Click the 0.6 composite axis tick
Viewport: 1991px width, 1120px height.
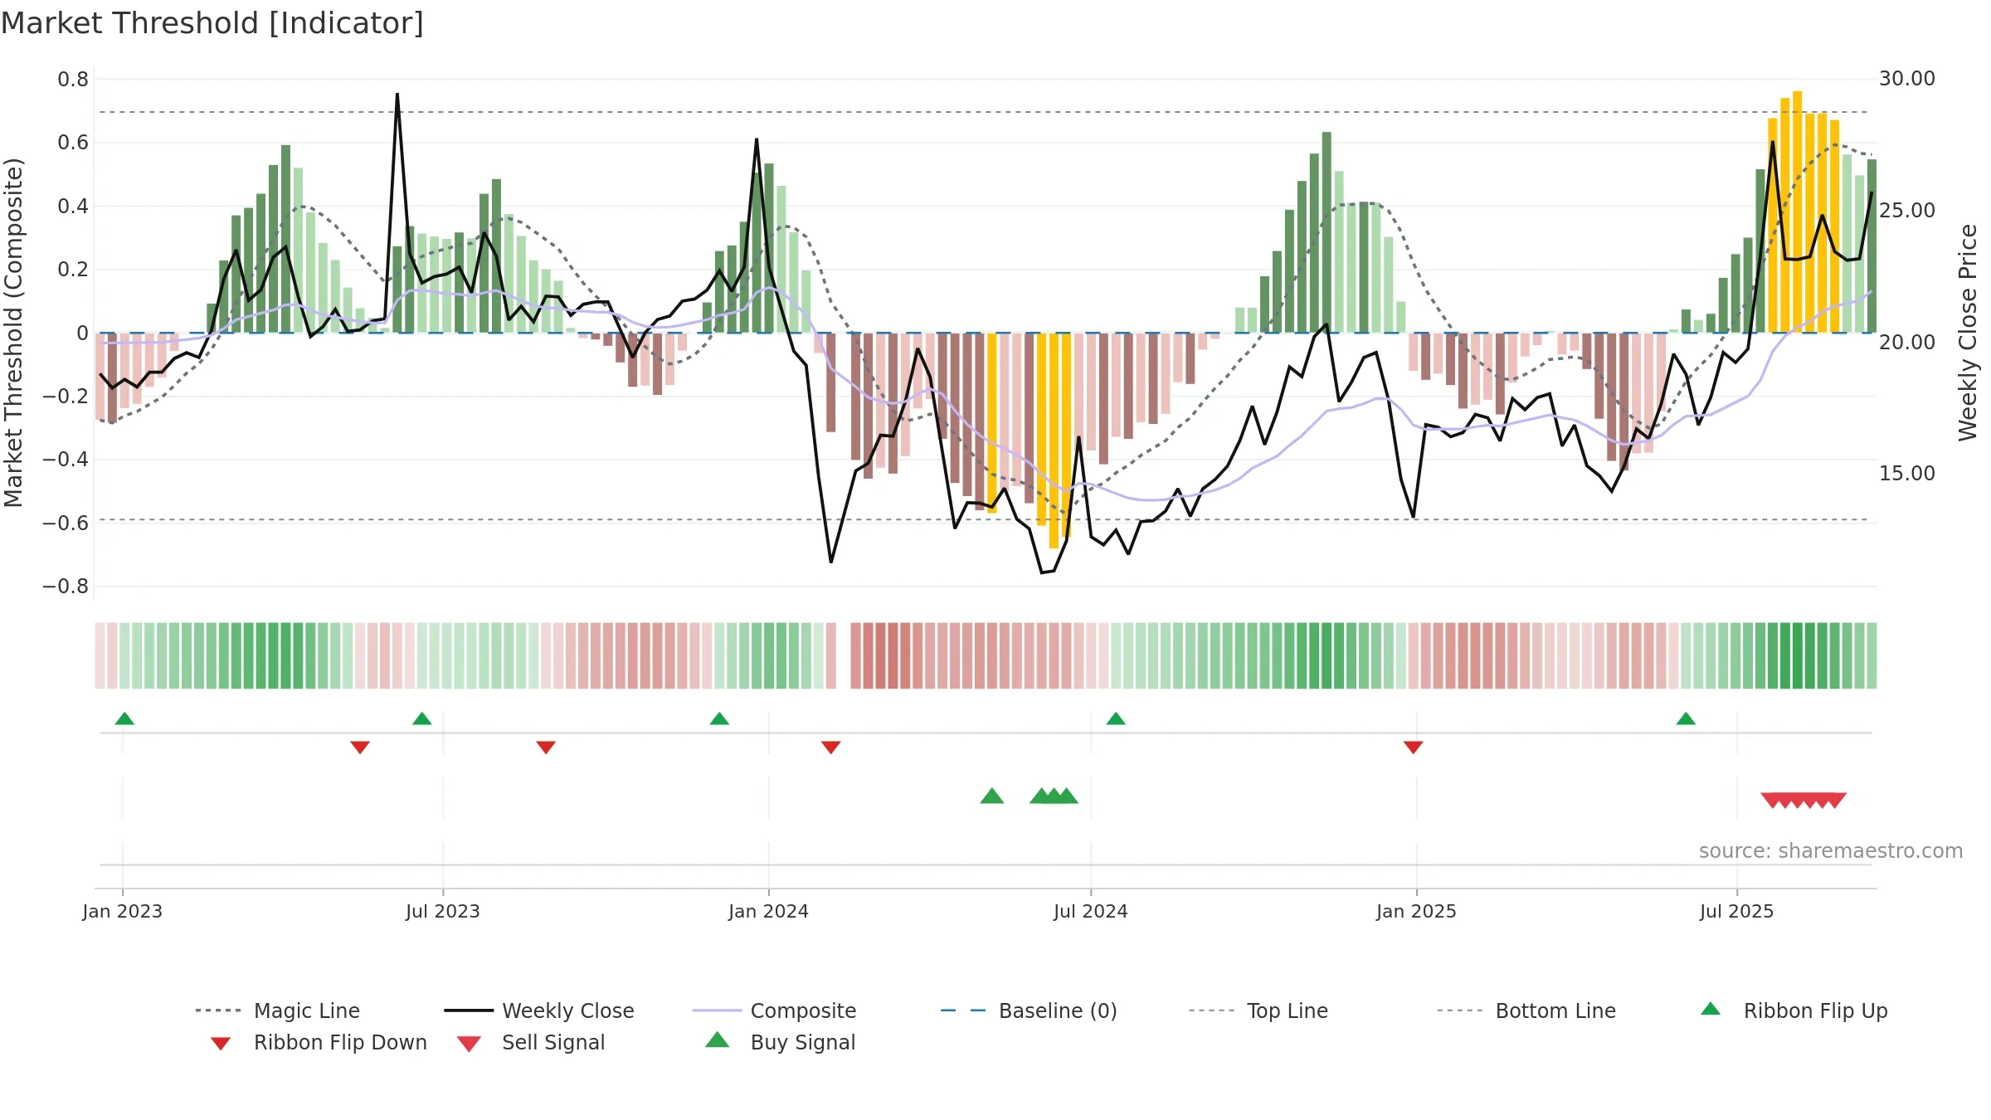[x=73, y=143]
